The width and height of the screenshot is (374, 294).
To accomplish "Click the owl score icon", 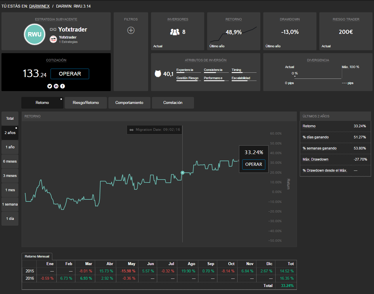I will coord(158,74).
